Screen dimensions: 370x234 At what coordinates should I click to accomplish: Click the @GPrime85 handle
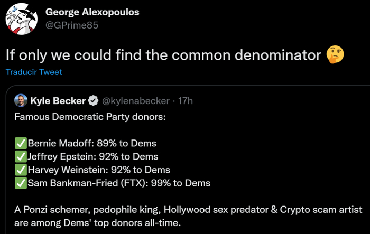[71, 25]
